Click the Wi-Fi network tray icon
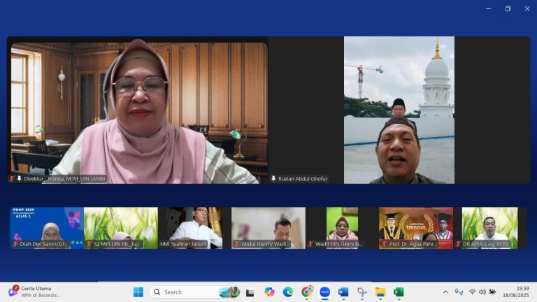Viewport: 537px width, 302px height. pyautogui.click(x=472, y=292)
